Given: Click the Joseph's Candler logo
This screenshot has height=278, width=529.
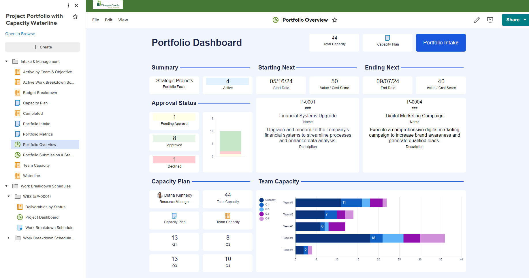Looking at the screenshot, I should 108,5.
